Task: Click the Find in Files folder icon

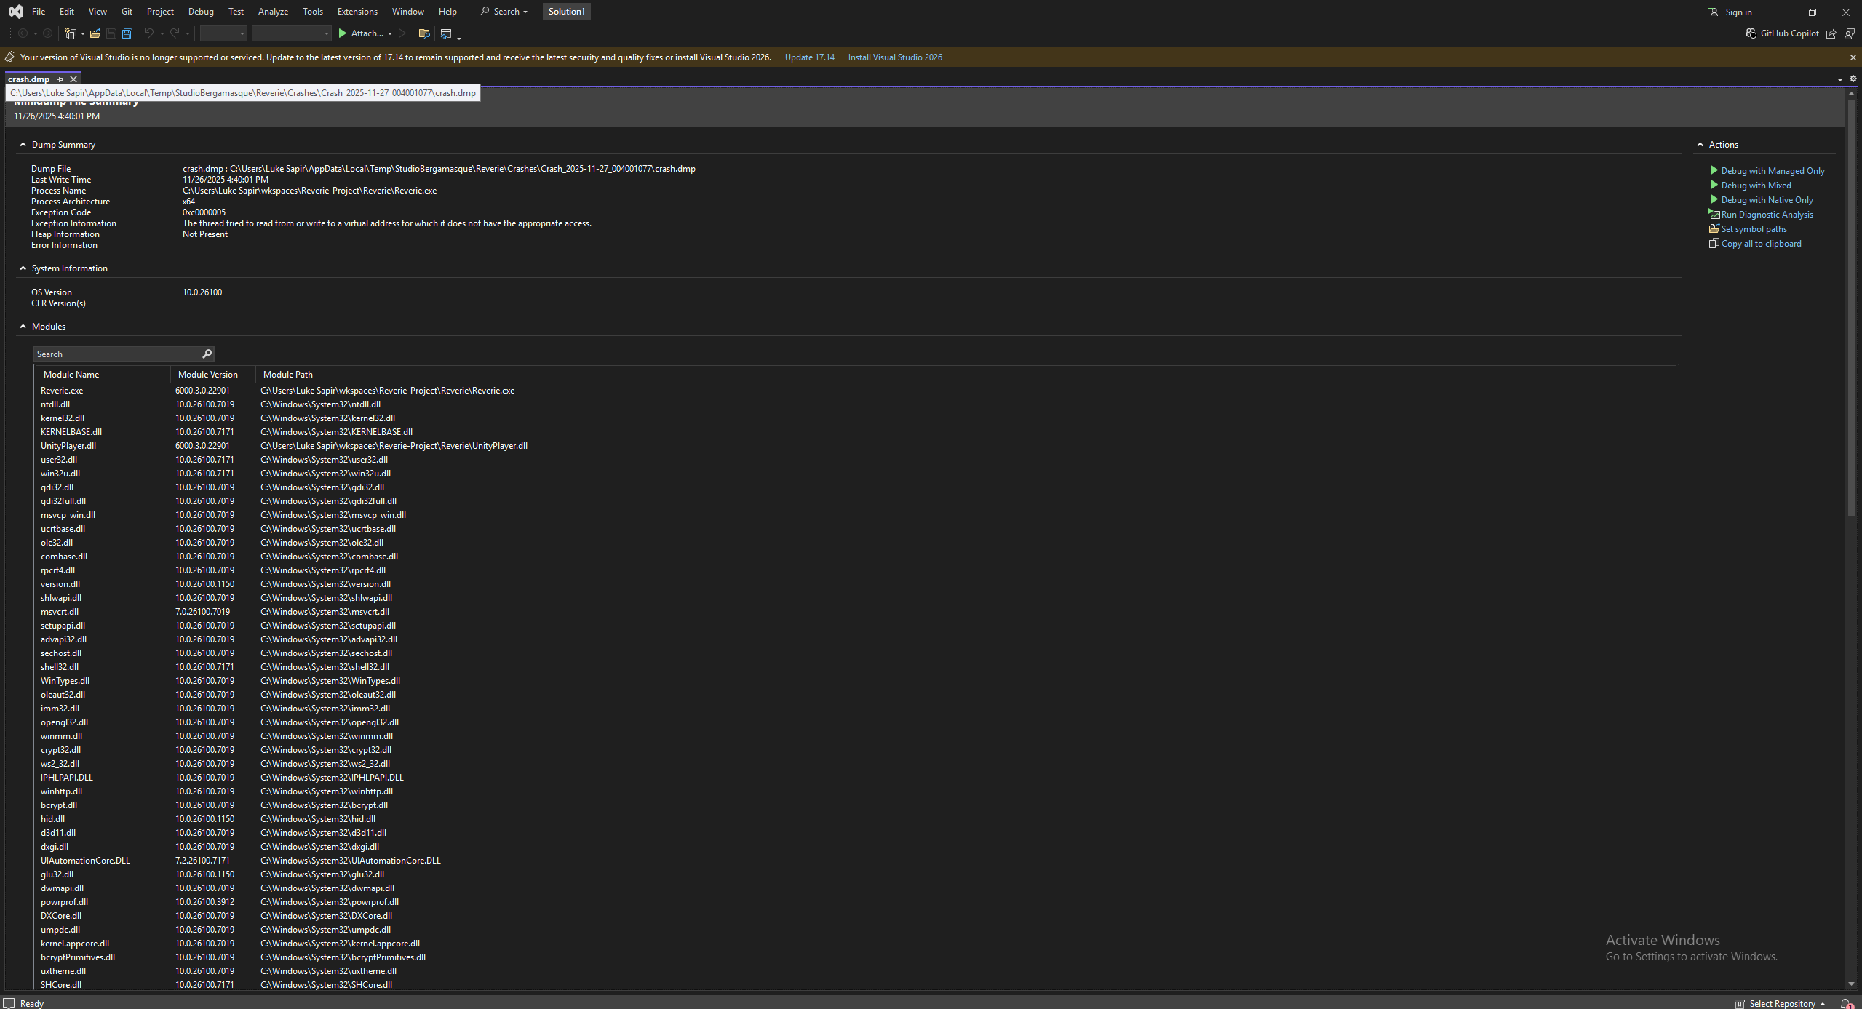Action: [424, 33]
